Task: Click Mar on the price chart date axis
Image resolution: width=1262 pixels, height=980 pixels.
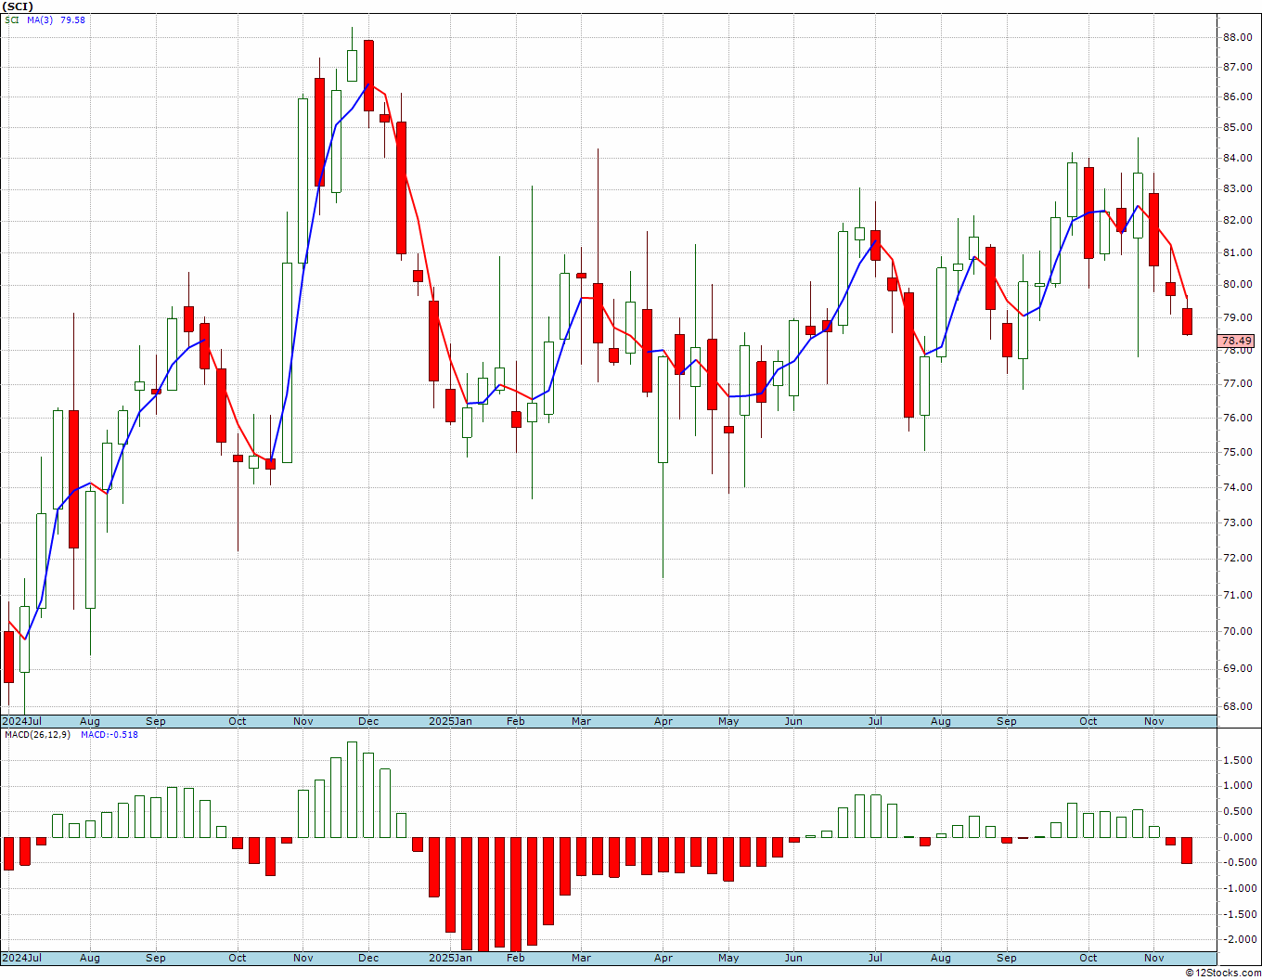Action: tap(582, 721)
